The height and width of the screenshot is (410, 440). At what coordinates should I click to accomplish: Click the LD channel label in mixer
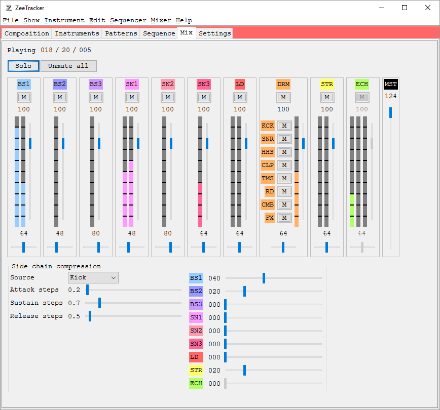click(x=240, y=84)
